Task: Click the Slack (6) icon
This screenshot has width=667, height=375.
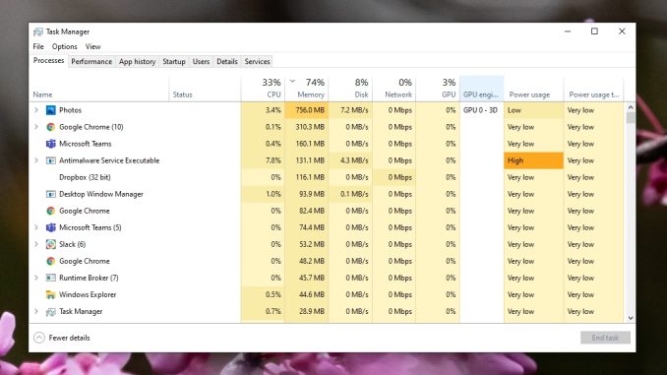Action: point(50,244)
